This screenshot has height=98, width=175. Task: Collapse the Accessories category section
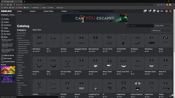30,83
